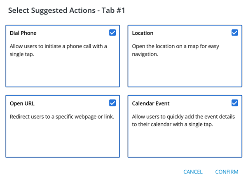The image size is (248, 181).
Task: Click the 'single tap' text in Dial Phone
Action: [x=22, y=54]
